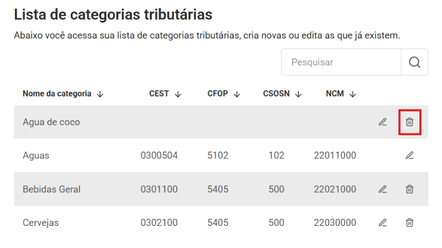Screen dimensions: 442x248
Task: Click the Bebidas Geral category name
Action: point(52,189)
